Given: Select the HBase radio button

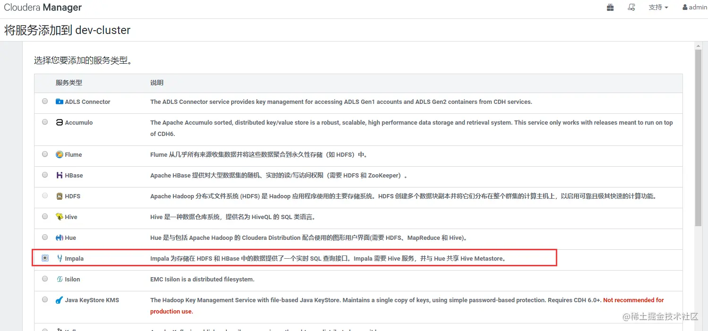Looking at the screenshot, I should click(45, 175).
